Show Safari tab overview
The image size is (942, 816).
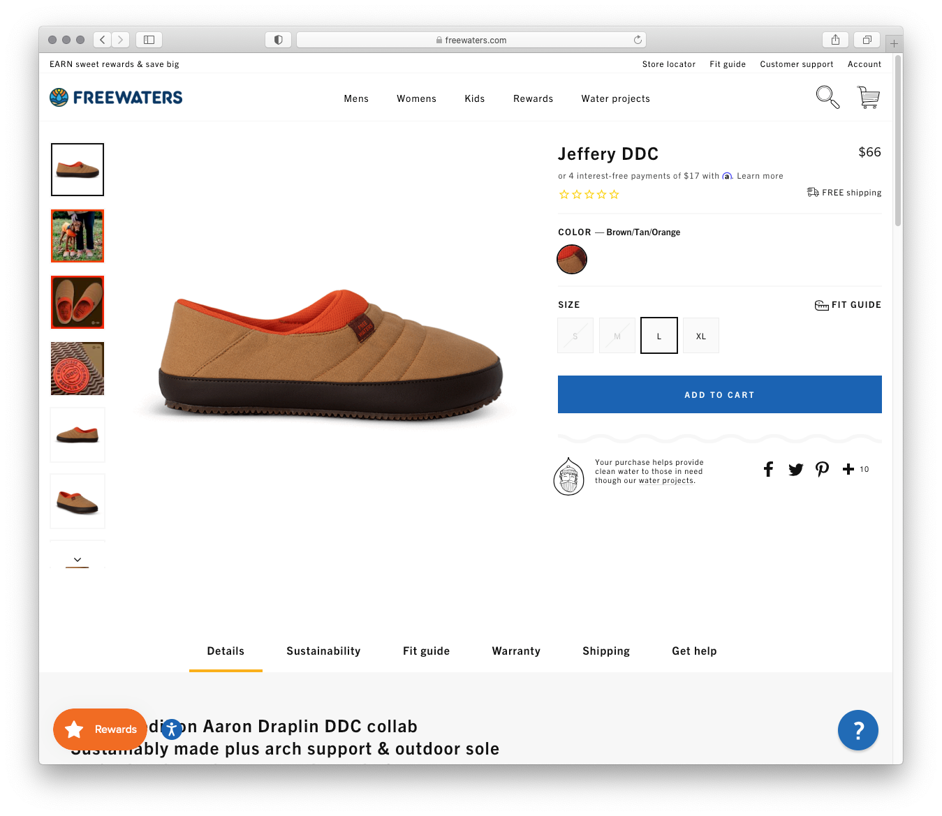(867, 40)
